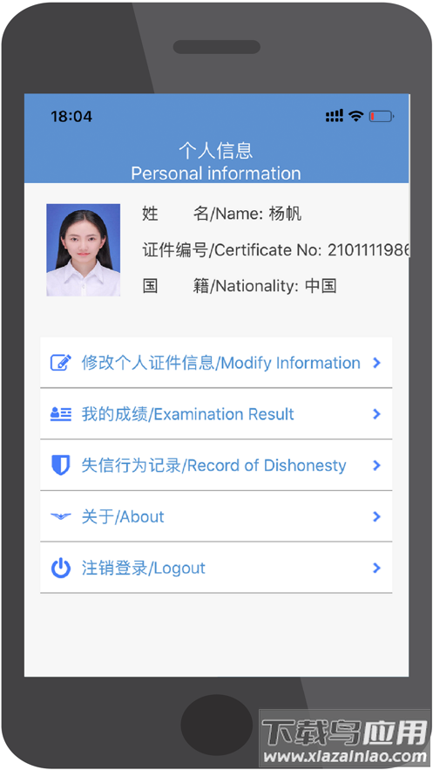Click the Nationality value 中国

tap(321, 286)
